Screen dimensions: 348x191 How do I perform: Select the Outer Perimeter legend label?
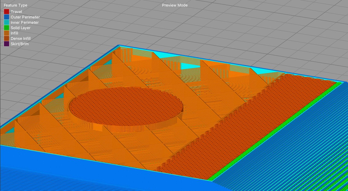tap(25, 17)
